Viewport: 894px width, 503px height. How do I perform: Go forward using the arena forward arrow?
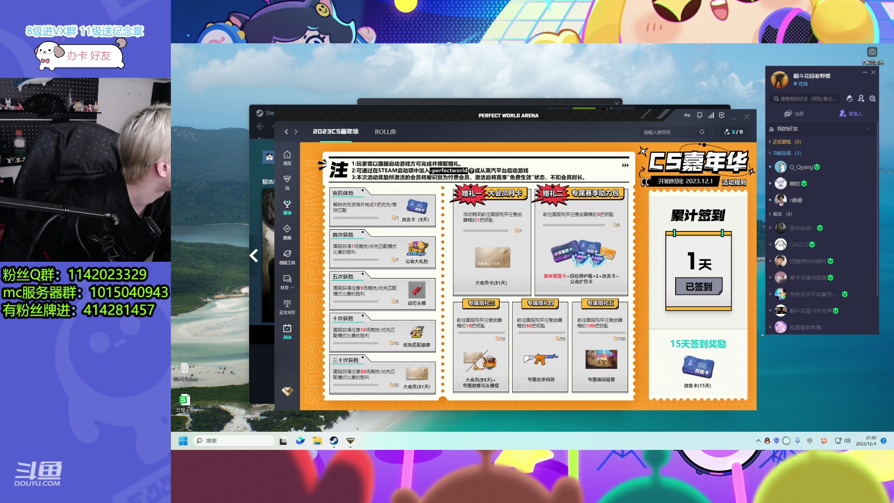(296, 132)
